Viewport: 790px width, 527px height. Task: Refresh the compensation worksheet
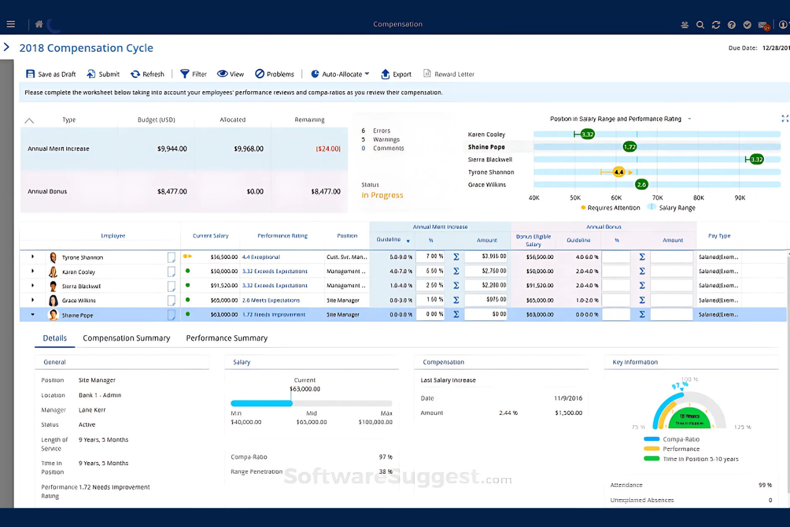tap(147, 74)
